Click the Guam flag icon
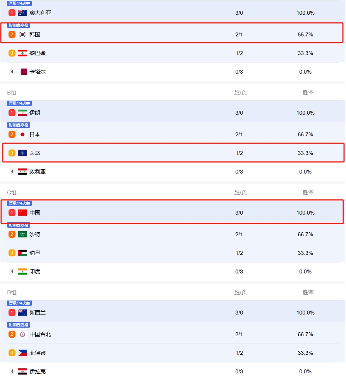Image resolution: width=346 pixels, height=378 pixels. pyautogui.click(x=22, y=153)
